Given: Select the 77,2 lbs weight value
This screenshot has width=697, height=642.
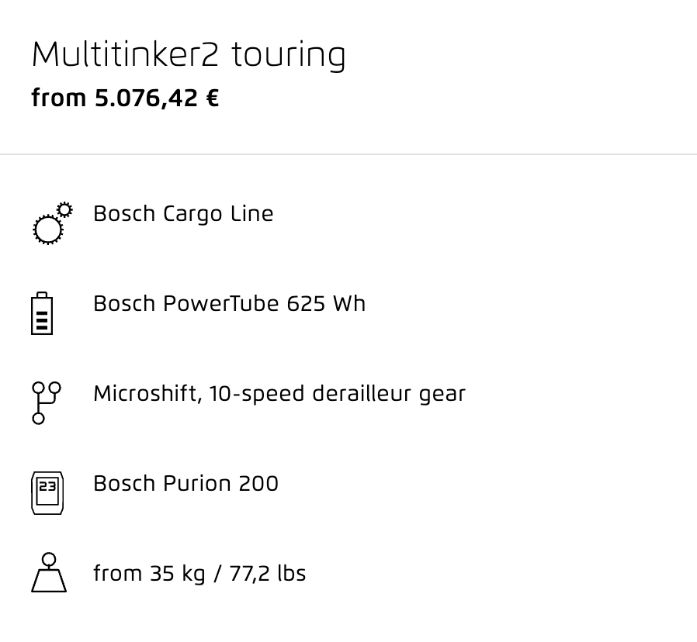Looking at the screenshot, I should 268,574.
